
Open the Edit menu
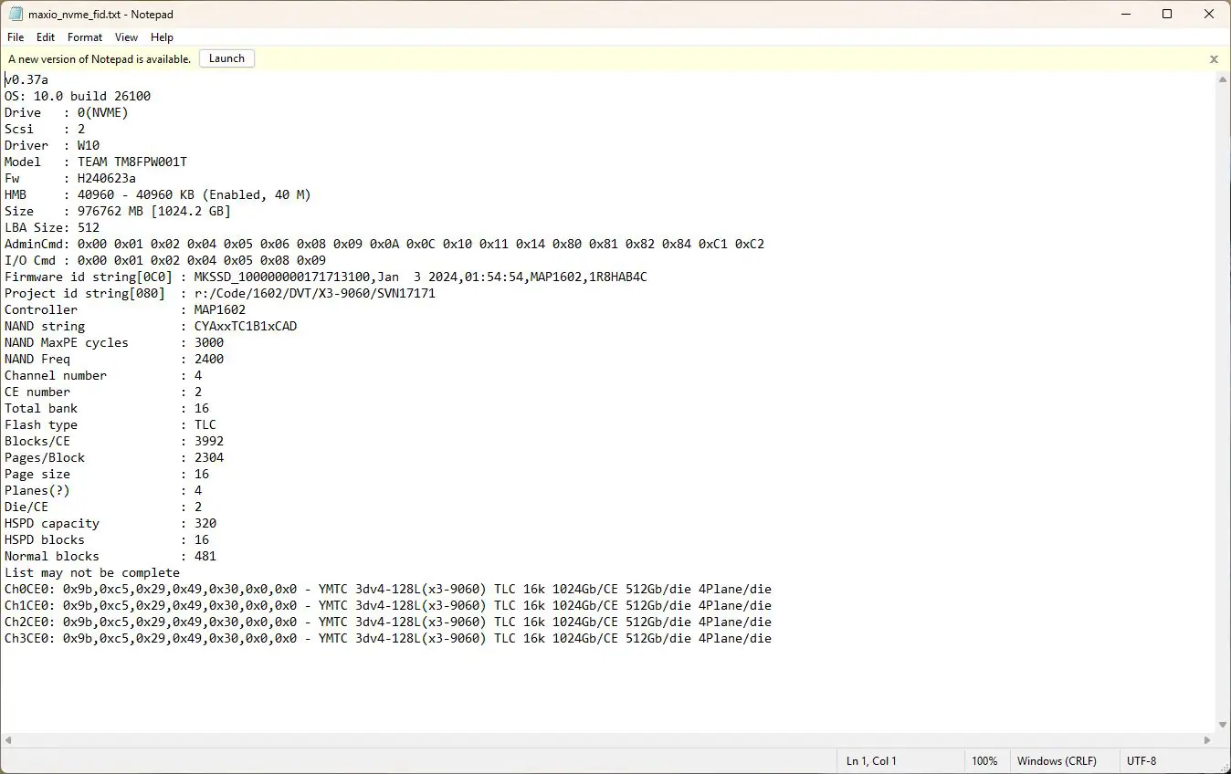click(x=46, y=37)
